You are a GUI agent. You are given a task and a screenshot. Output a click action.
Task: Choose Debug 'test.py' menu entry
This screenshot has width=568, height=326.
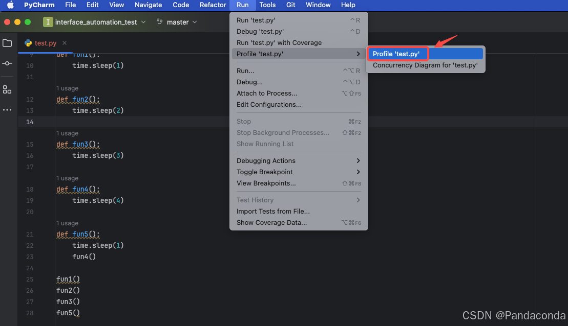[x=299, y=32]
